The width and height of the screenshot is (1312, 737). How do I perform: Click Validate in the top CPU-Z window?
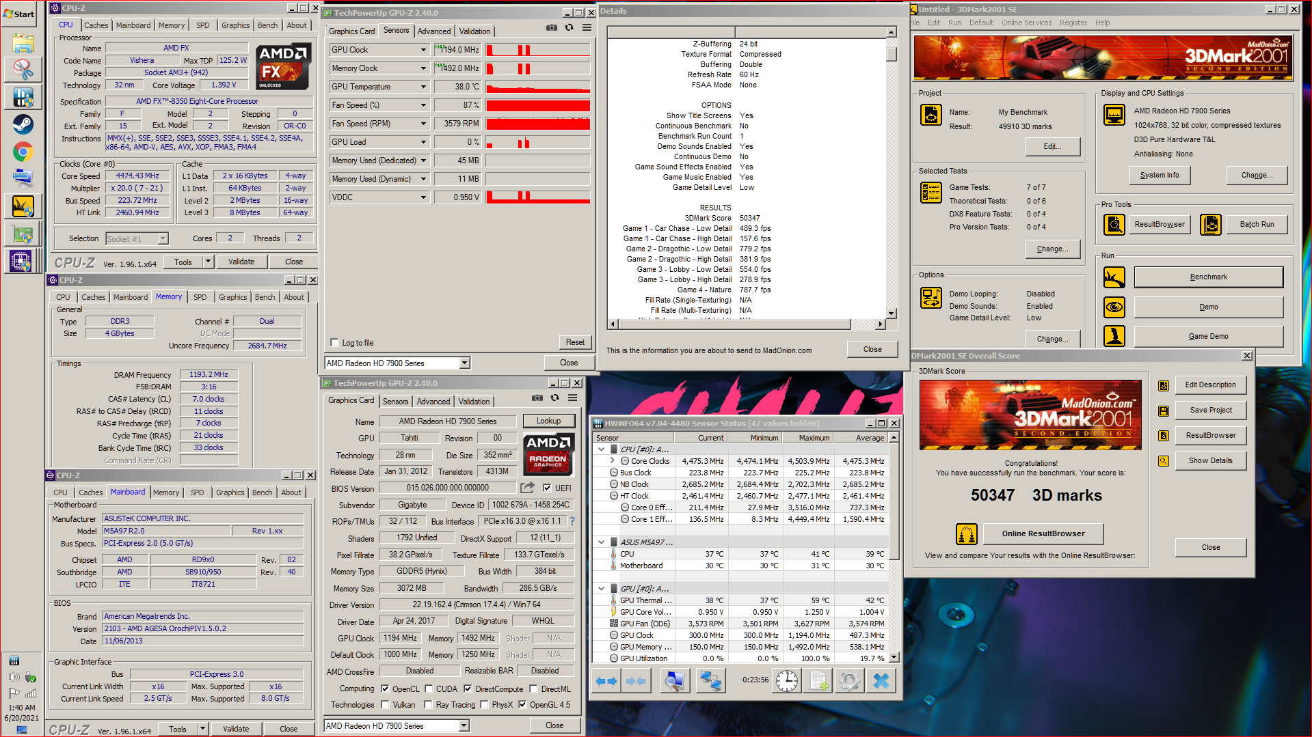(241, 262)
